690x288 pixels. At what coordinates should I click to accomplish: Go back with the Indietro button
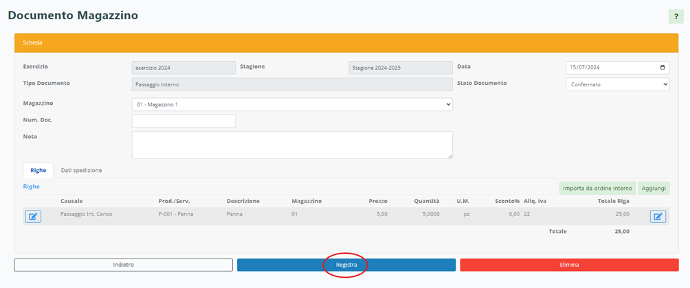[124, 265]
